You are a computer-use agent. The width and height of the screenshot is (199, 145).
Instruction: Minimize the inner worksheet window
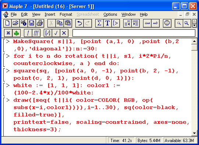[181, 15]
